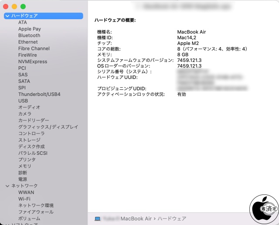Click MacBook Air in the path bar
Screen dimensions: 279x225
136,218
